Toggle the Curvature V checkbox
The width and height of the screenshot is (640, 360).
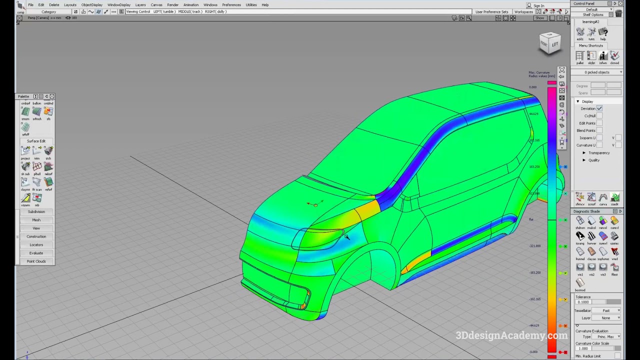pyautogui.click(x=618, y=145)
